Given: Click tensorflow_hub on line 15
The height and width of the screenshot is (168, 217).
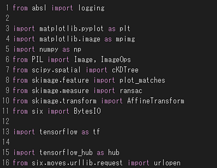Looking at the screenshot, I should click(66, 152).
